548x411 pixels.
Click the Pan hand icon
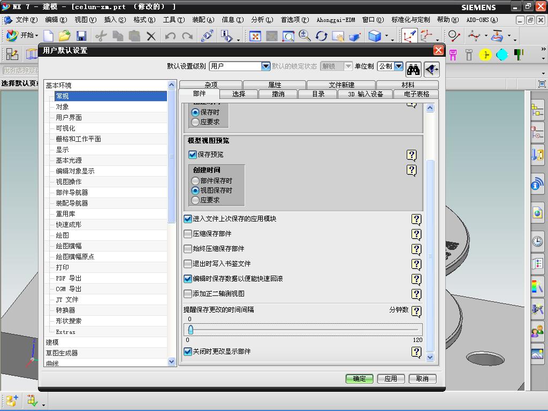pyautogui.click(x=338, y=36)
